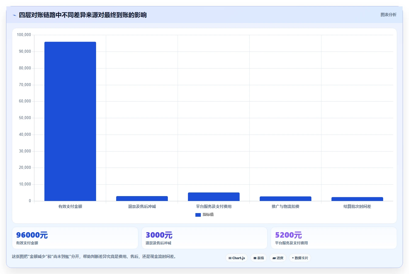
Task: Click the chart icon beside the title
Action: (x=14, y=15)
